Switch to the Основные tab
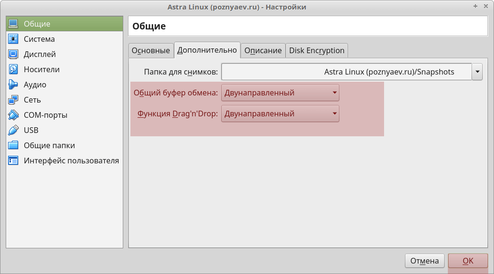 click(x=151, y=51)
